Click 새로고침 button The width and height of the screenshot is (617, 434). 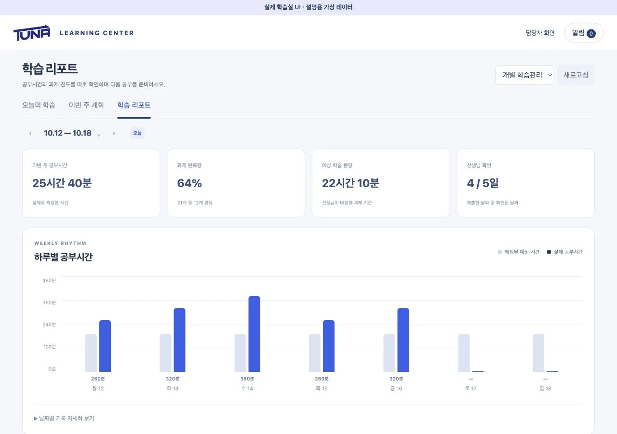click(576, 75)
